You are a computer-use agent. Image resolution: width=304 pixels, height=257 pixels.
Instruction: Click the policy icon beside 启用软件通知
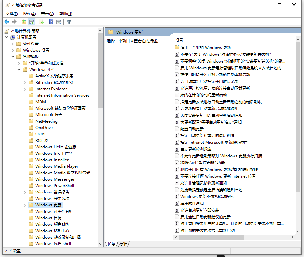pyautogui.click(x=177, y=203)
